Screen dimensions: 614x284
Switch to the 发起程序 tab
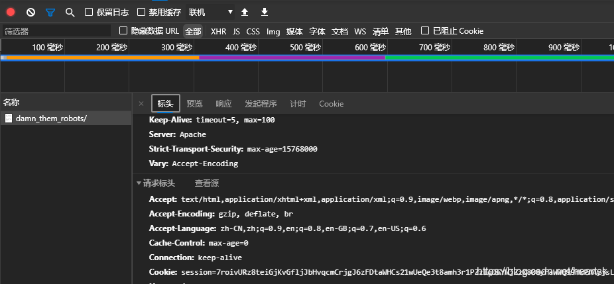tap(261, 104)
